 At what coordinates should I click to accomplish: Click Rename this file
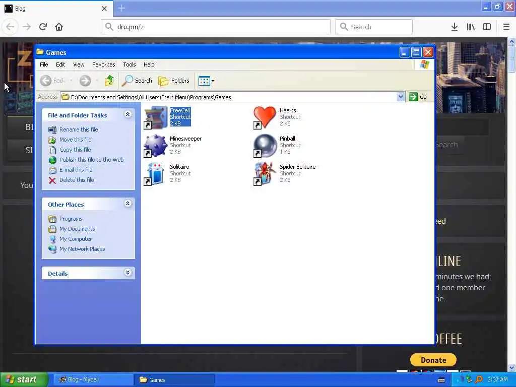click(79, 130)
